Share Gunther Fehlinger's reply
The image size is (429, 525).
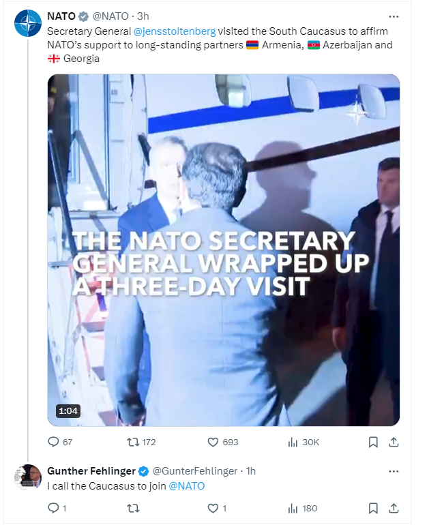pyautogui.click(x=394, y=508)
